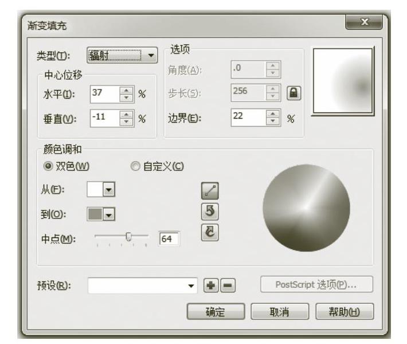407x344 pixels.
Task: Decrease 水平 horizontal value with down arrow
Action: [x=127, y=98]
